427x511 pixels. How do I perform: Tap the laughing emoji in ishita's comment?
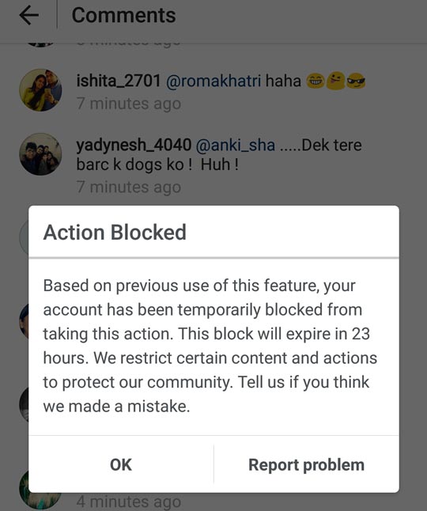(316, 81)
